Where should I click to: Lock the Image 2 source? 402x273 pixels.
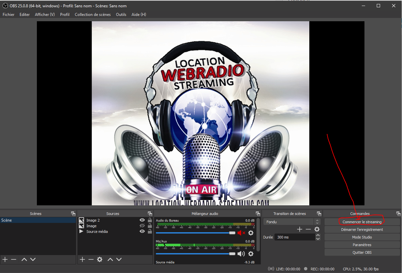tap(150, 220)
